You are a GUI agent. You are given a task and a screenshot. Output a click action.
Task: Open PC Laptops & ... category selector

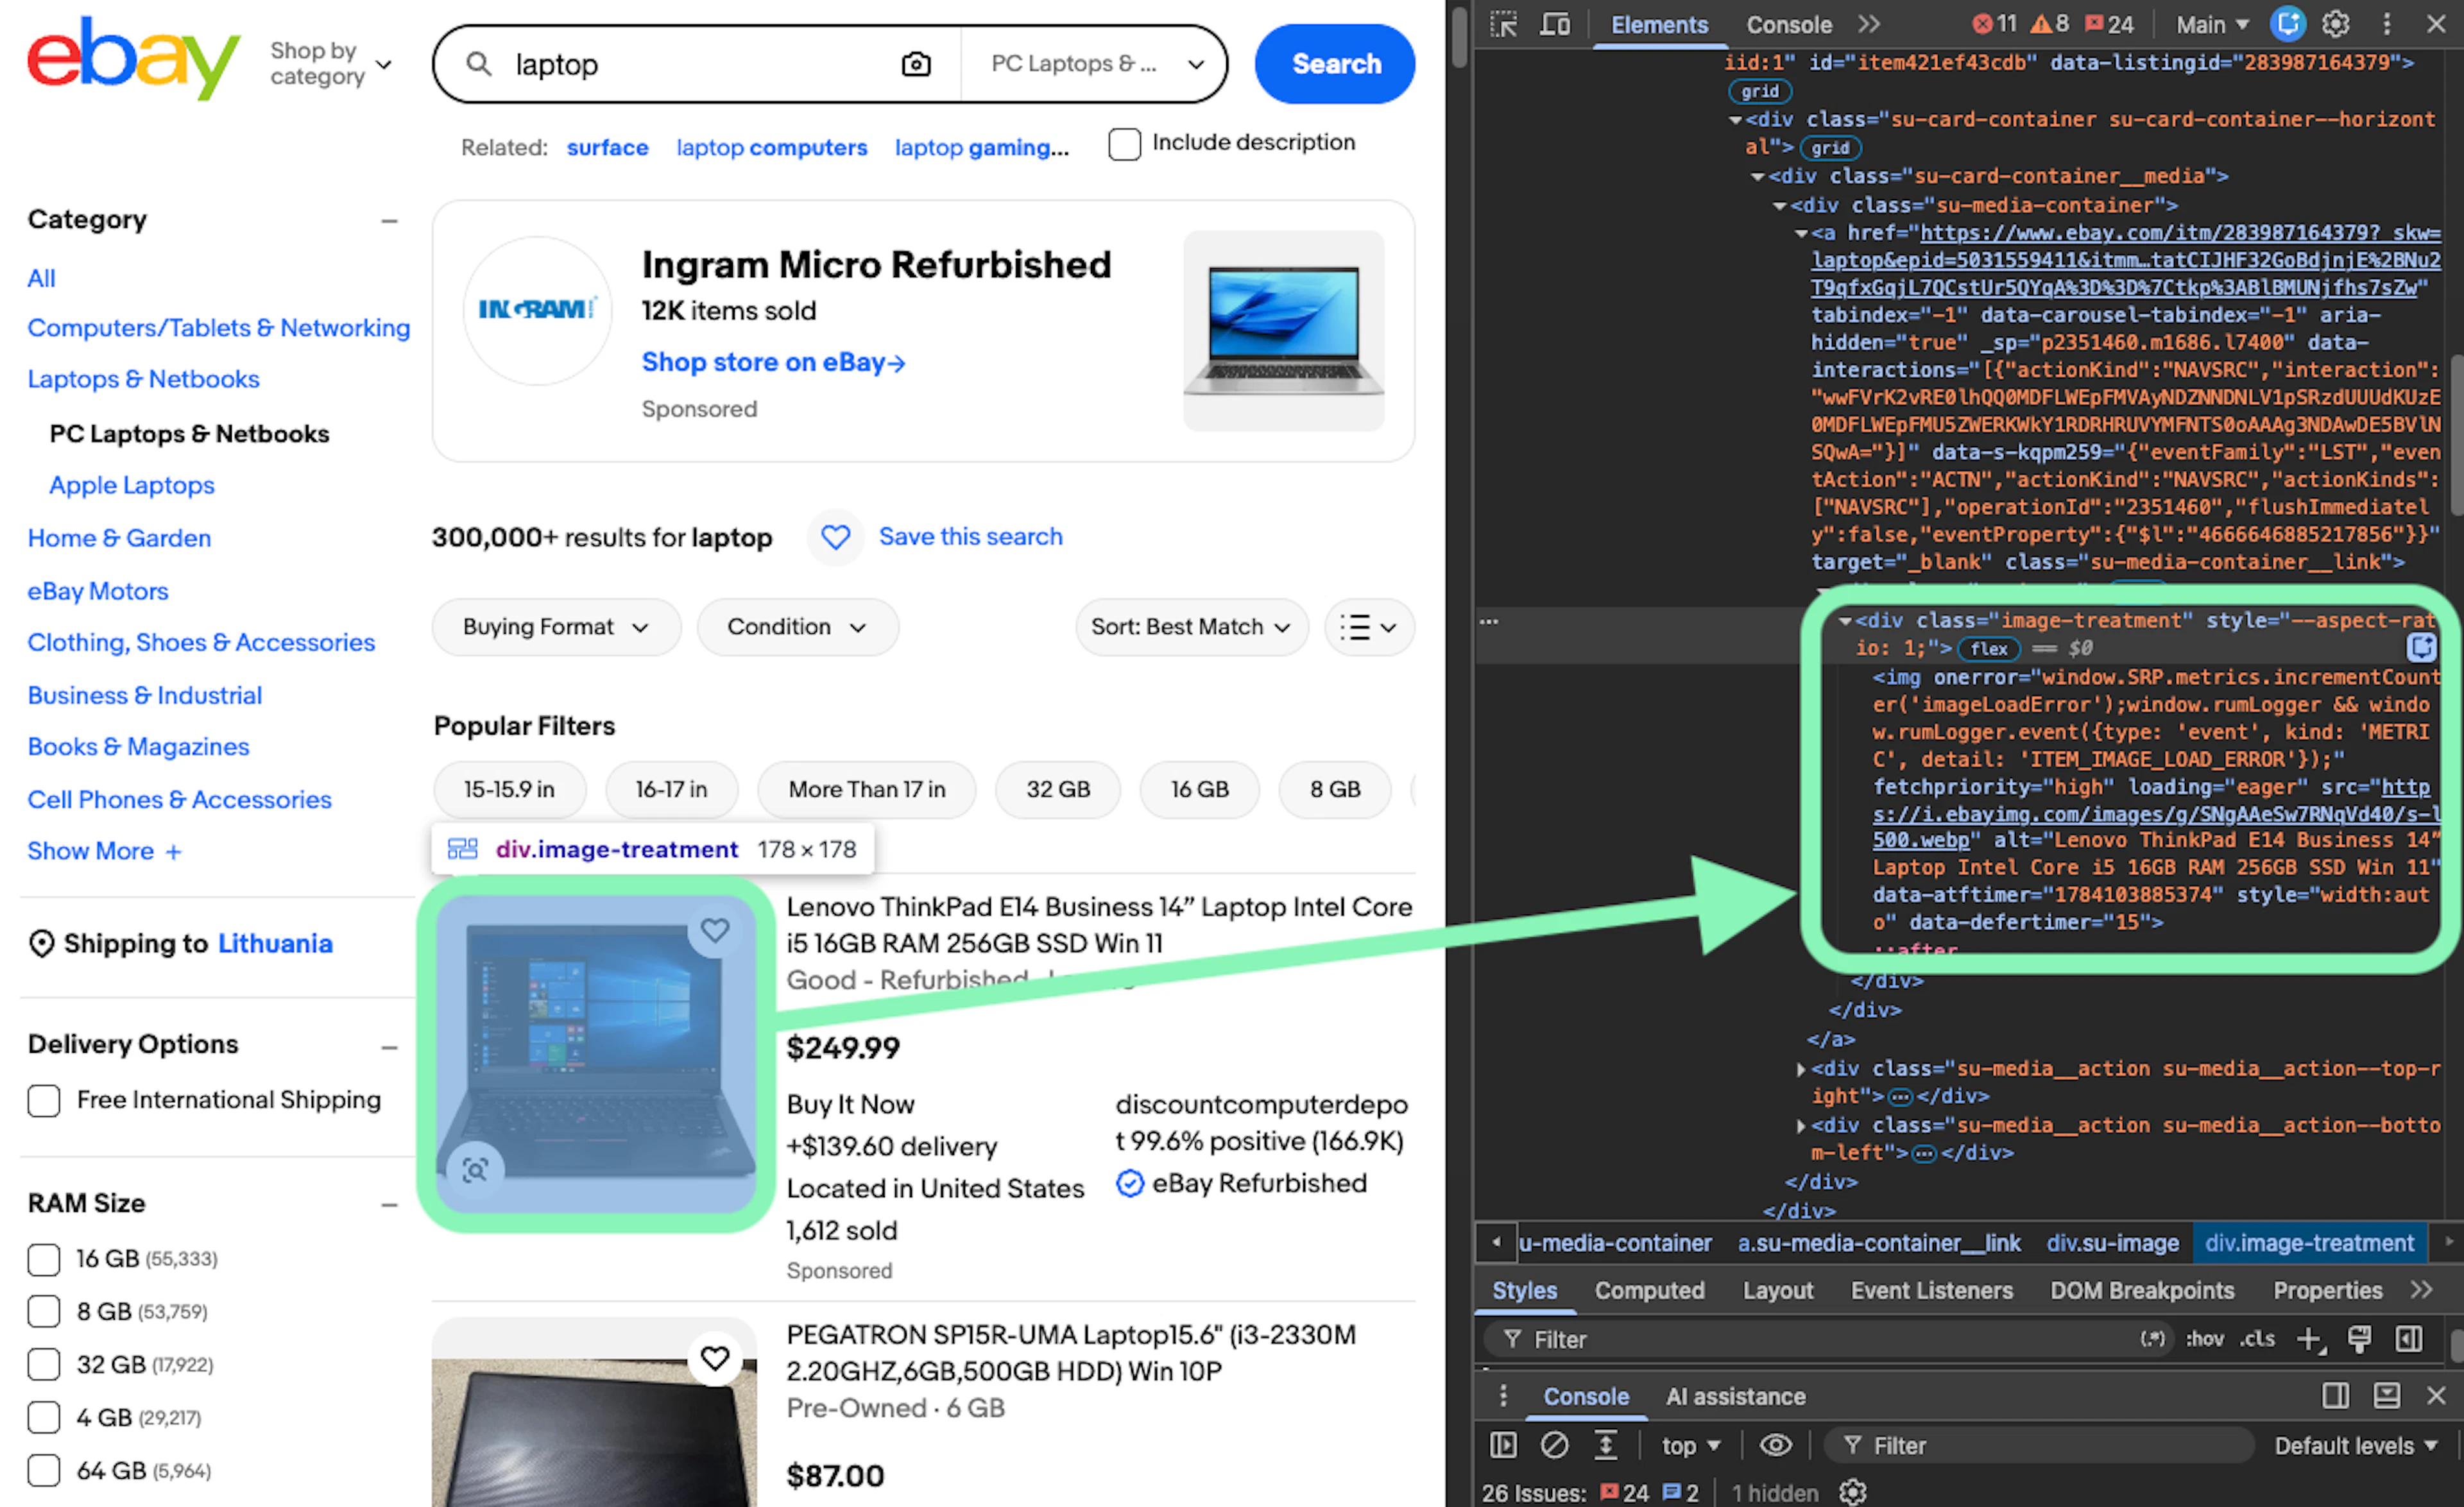1096,64
